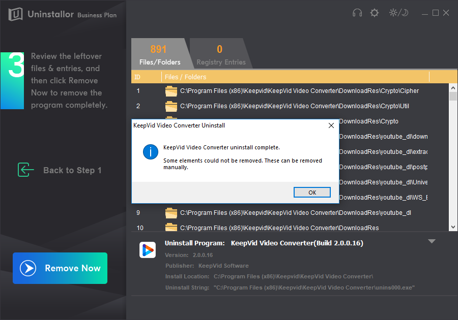Click the Uninstallor logo icon
The height and width of the screenshot is (320, 458).
(15, 14)
